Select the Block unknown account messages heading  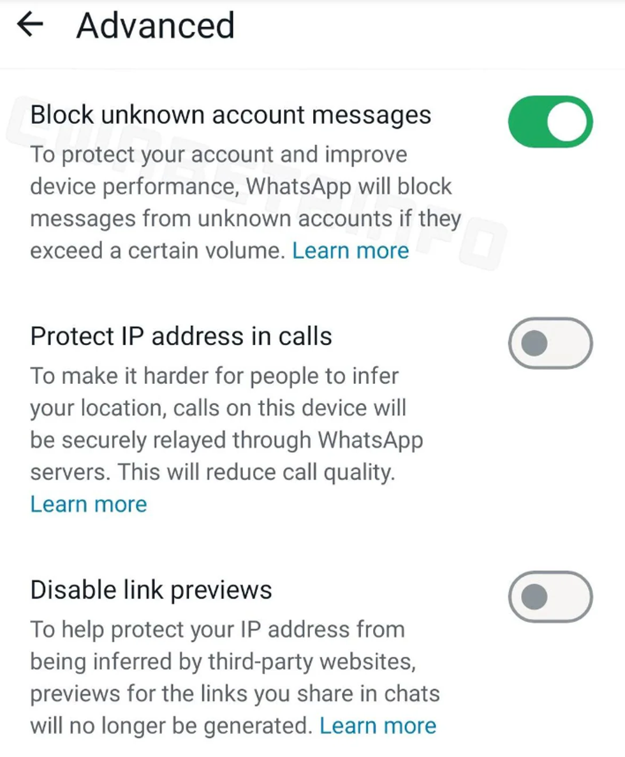[x=231, y=115]
